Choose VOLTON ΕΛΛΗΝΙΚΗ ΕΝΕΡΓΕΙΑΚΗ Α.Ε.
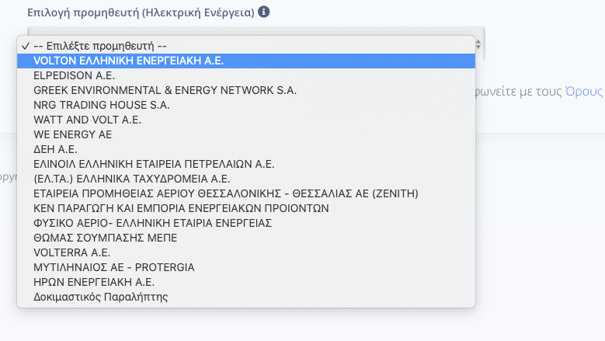This screenshot has width=605, height=341. tap(246, 61)
